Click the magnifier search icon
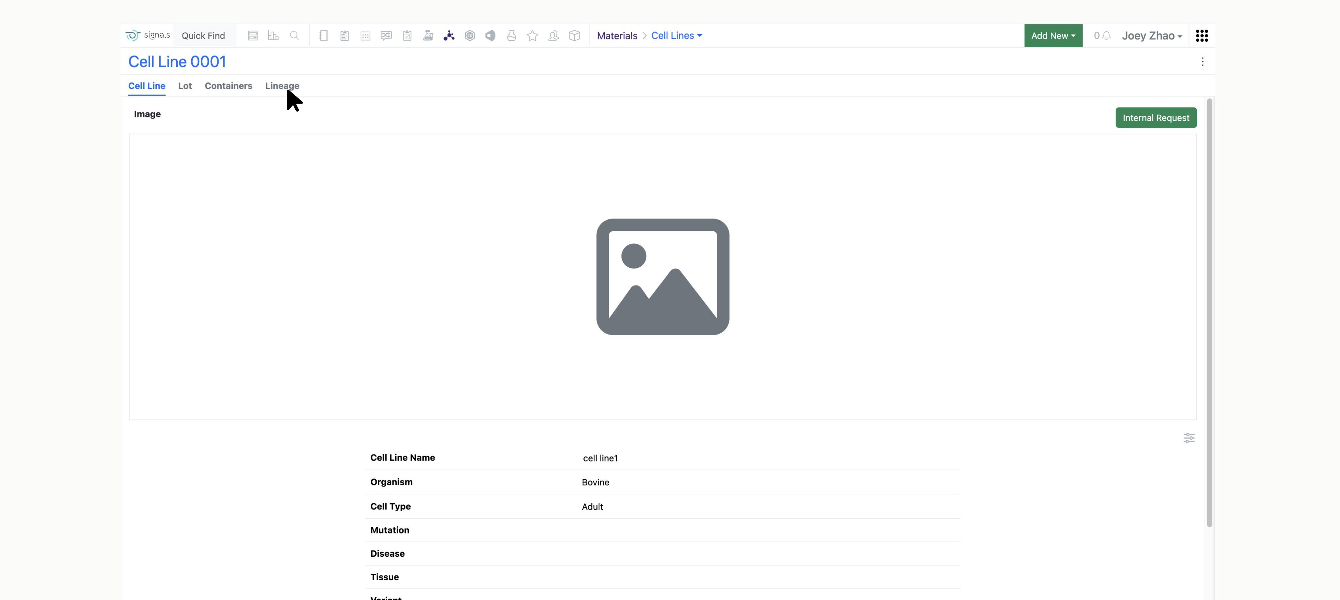This screenshot has height=600, width=1340. 295,36
